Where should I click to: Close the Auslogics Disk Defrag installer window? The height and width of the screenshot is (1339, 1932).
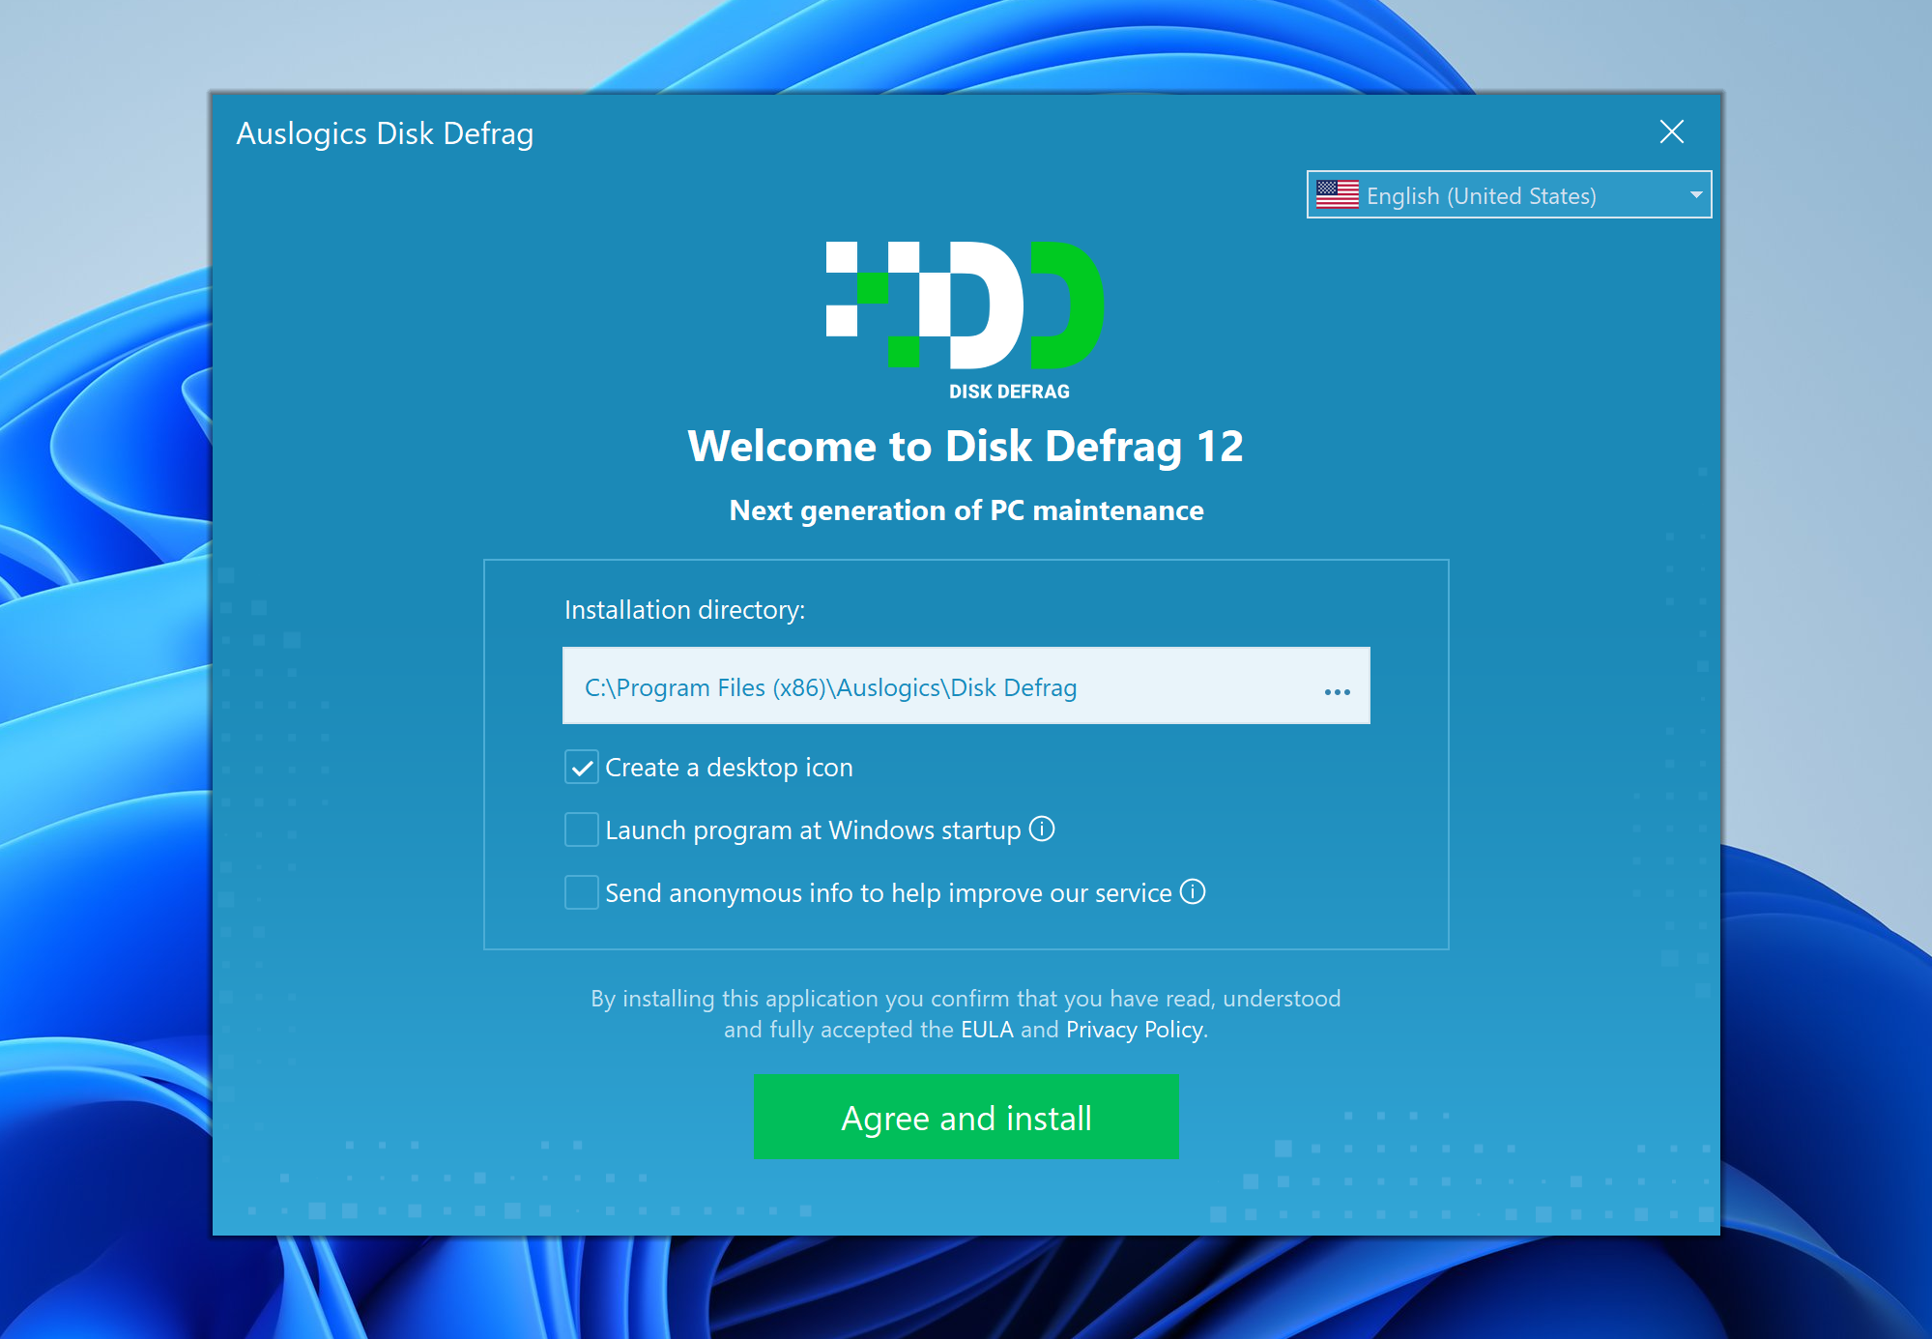pos(1671,132)
